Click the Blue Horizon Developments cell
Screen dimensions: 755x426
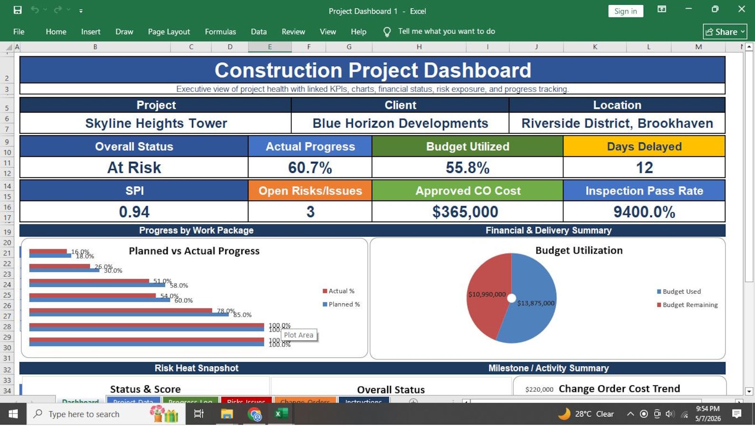tap(400, 123)
